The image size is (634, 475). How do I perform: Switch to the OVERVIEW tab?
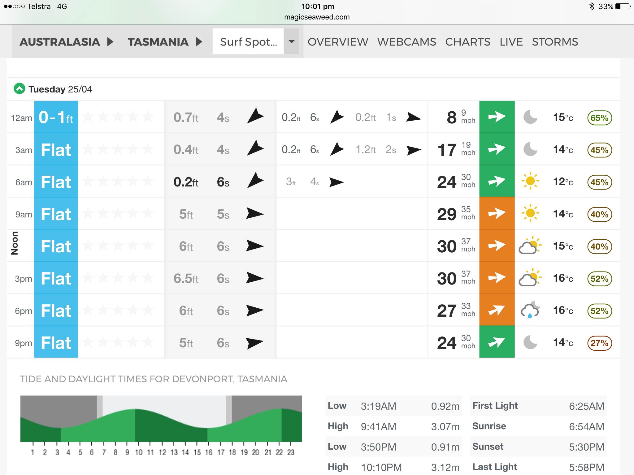coord(338,42)
